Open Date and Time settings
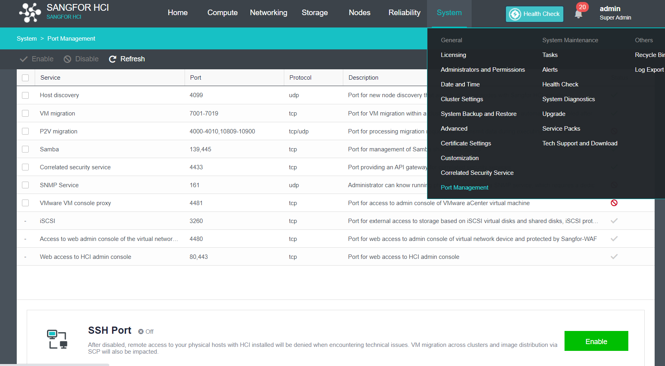This screenshot has width=665, height=366. click(x=460, y=84)
